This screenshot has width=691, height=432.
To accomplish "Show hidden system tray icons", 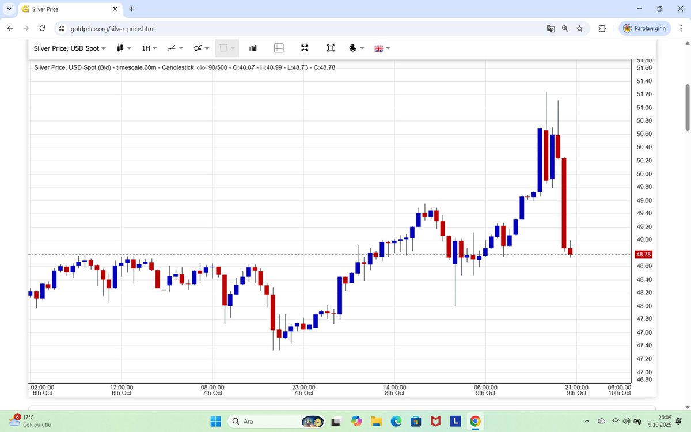I will (587, 421).
